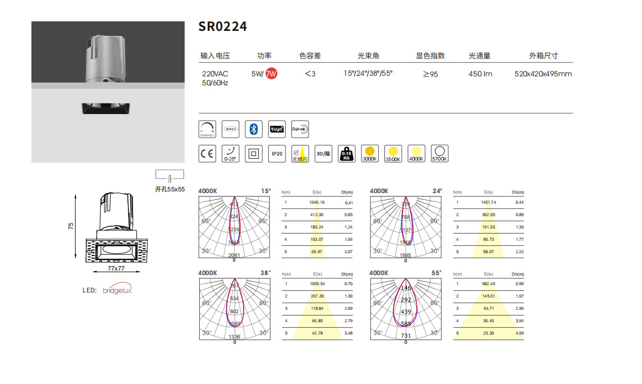Viewport: 642px width, 384px height.
Task: Click the red 7W power badge
Action: tap(272, 74)
